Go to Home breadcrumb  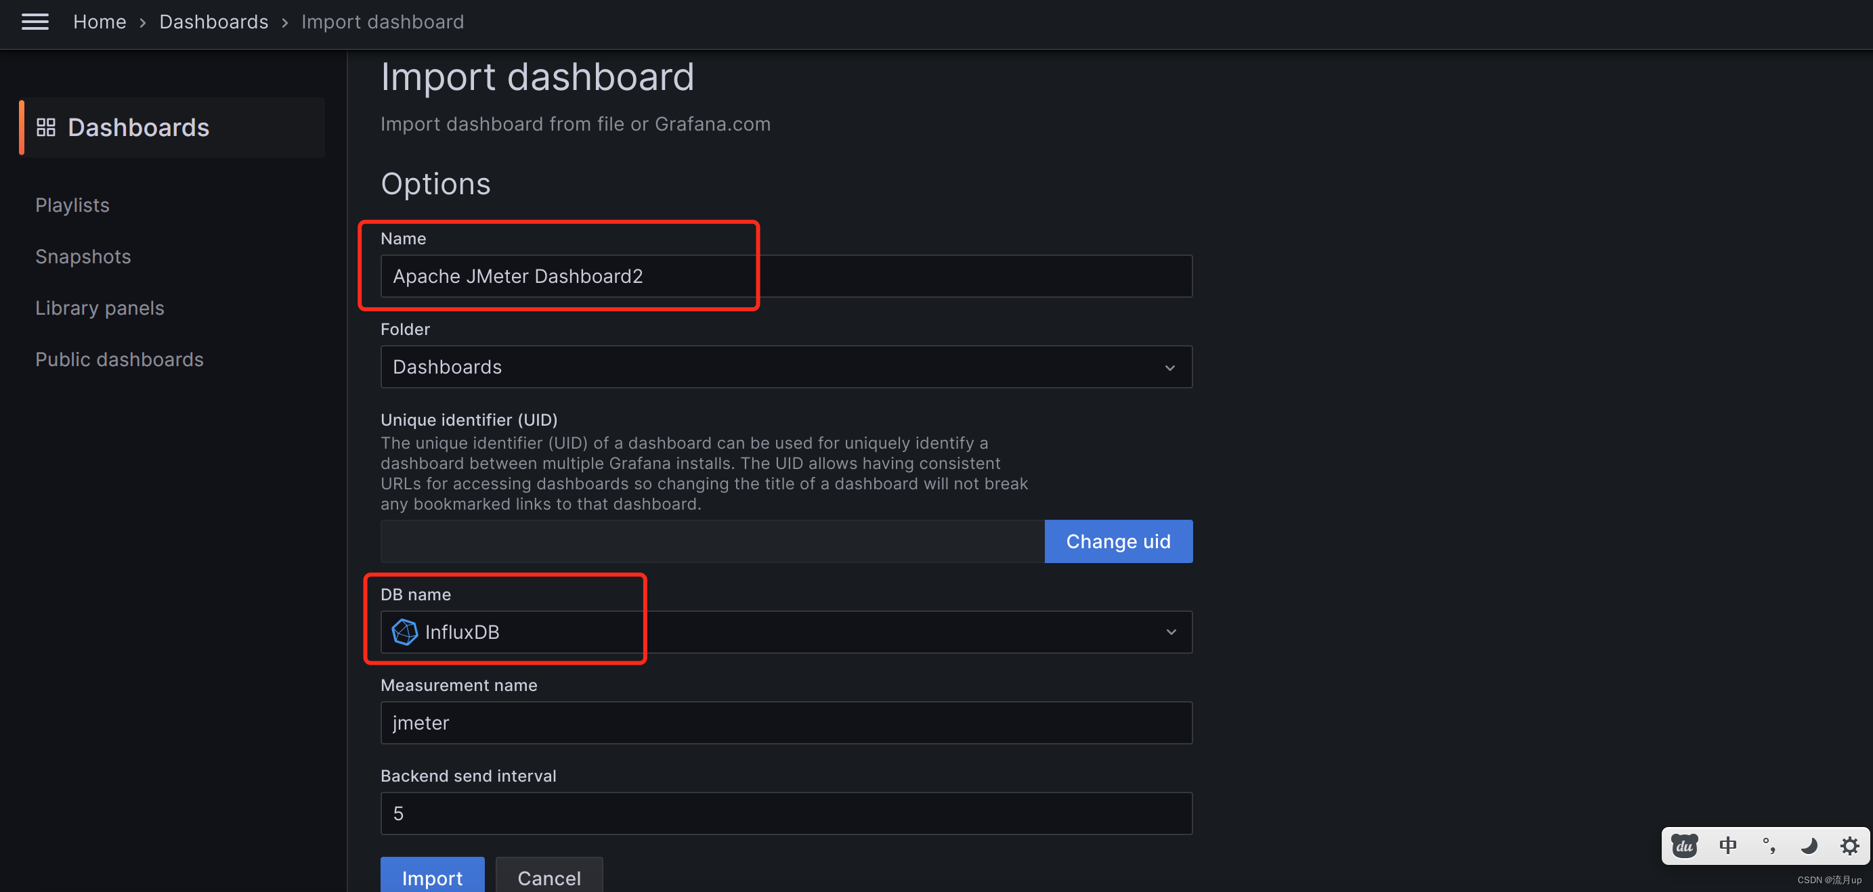(x=100, y=22)
